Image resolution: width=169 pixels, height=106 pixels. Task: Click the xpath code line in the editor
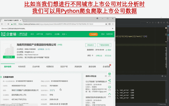pos(132,36)
